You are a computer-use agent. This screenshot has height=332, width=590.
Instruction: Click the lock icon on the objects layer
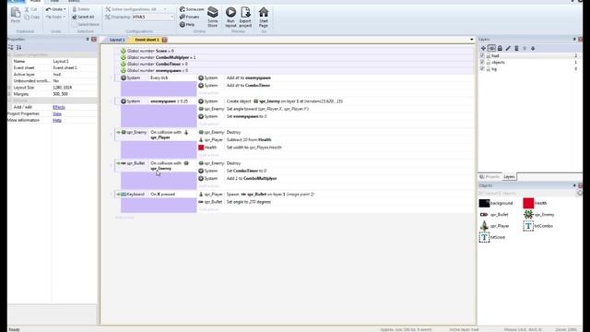point(489,63)
